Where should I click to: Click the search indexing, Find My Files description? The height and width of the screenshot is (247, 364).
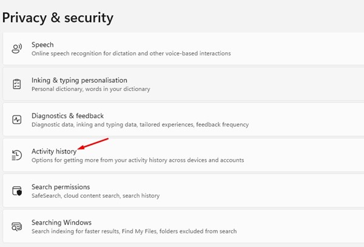click(x=134, y=231)
